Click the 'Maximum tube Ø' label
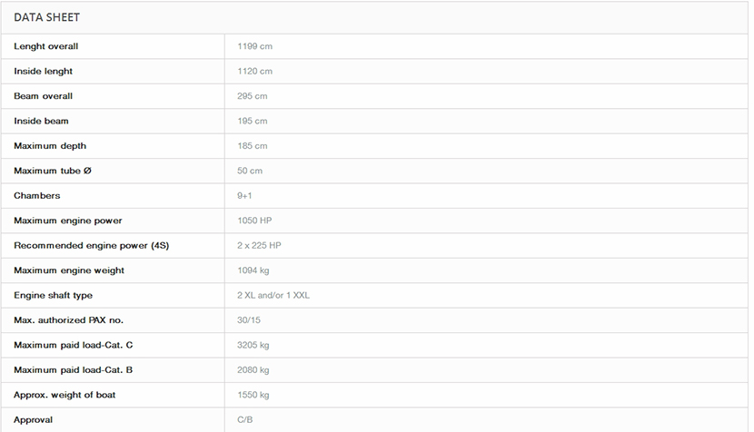754x432 pixels. pyautogui.click(x=53, y=171)
